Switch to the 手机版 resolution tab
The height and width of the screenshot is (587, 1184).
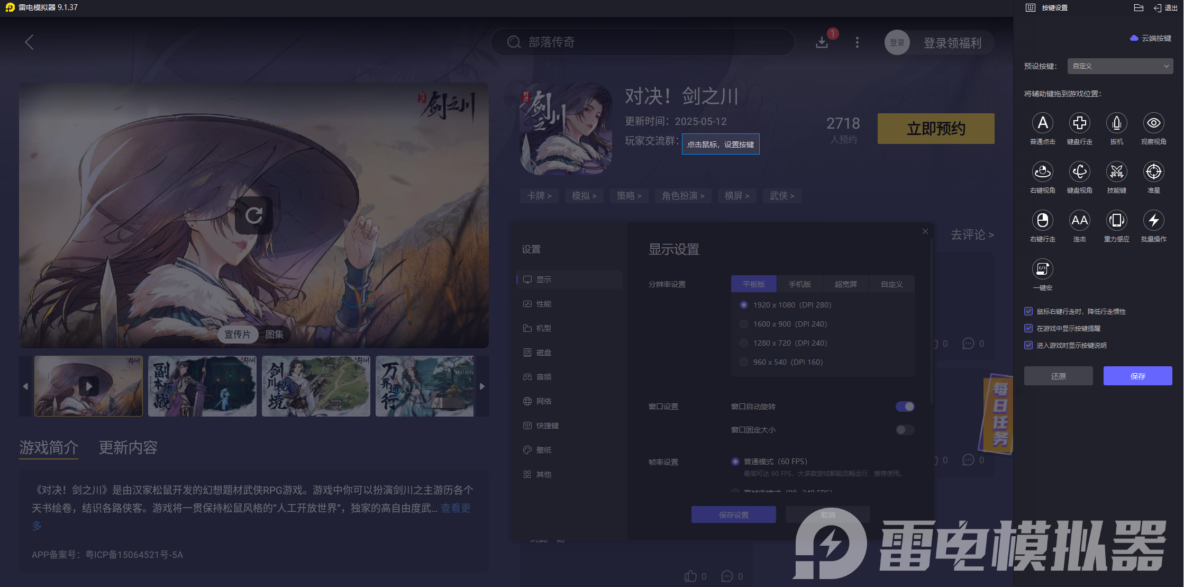(x=799, y=284)
